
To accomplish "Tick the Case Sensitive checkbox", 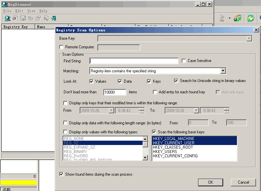I will [184, 61].
